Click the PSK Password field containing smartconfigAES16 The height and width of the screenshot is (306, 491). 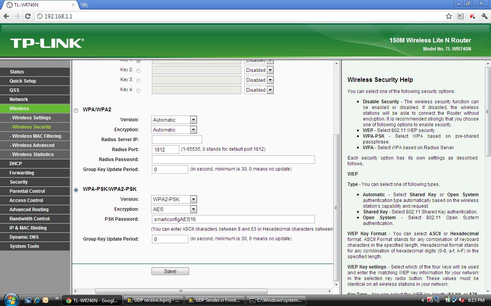tap(232, 219)
